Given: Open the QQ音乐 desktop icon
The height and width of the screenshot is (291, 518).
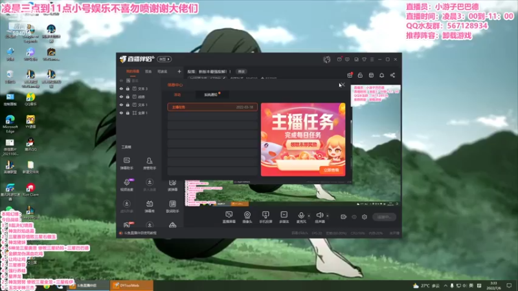Looking at the screenshot, I should pyautogui.click(x=30, y=100).
